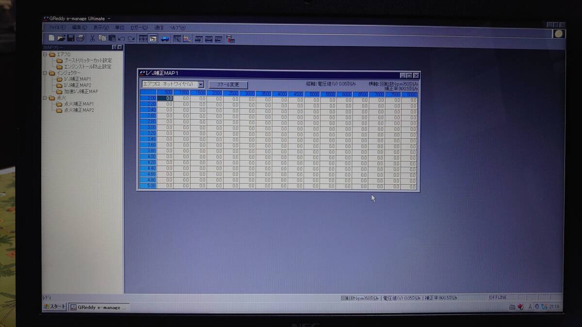Click the last toolbar icon with red marks

[231, 40]
